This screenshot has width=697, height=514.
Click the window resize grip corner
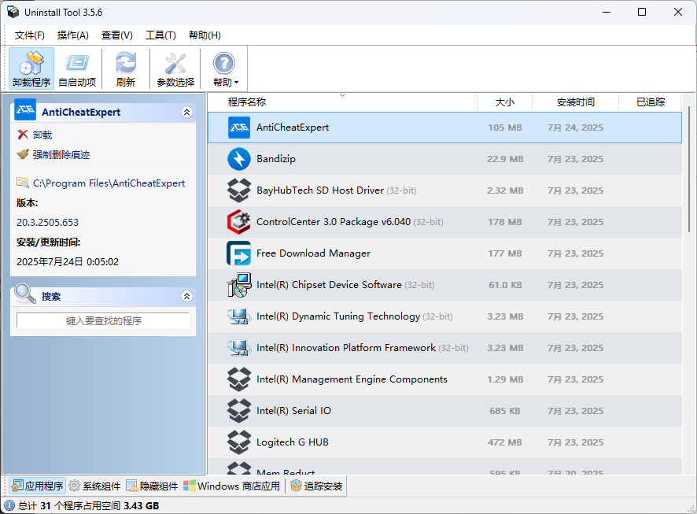click(x=691, y=508)
